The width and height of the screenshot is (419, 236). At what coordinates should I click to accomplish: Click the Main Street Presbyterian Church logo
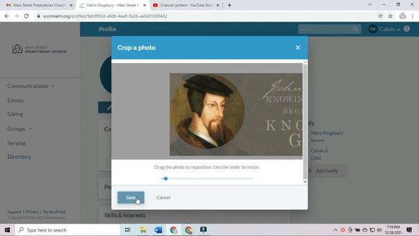coord(39,49)
